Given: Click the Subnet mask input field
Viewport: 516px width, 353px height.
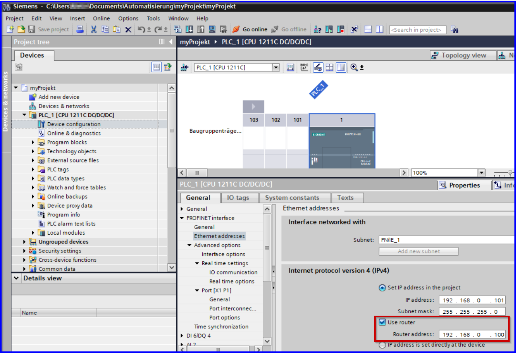Looking at the screenshot, I should click(472, 312).
